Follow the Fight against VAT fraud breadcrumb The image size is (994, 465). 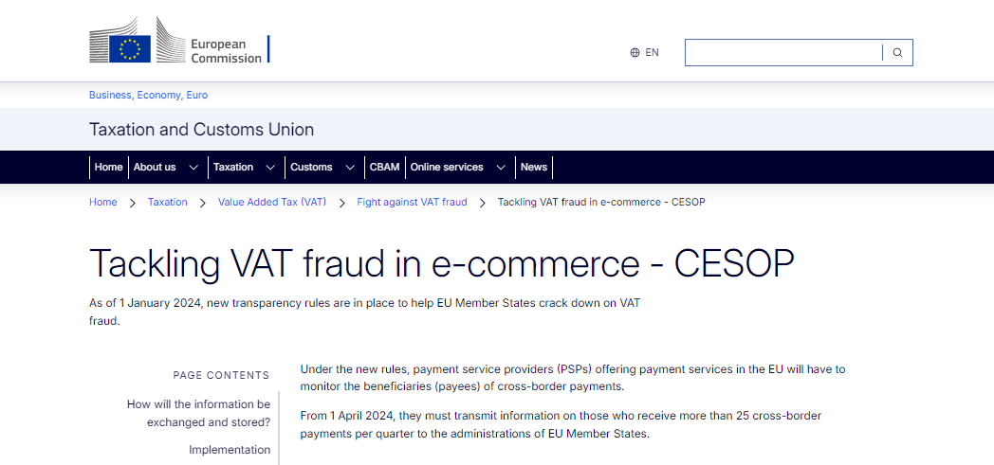tap(412, 202)
